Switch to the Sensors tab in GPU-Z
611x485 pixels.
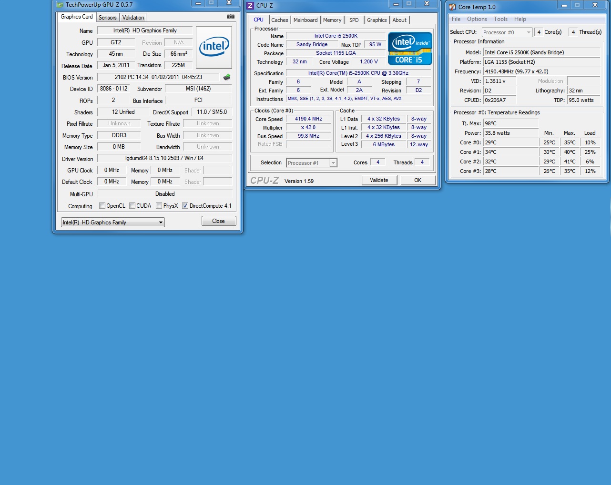[108, 18]
